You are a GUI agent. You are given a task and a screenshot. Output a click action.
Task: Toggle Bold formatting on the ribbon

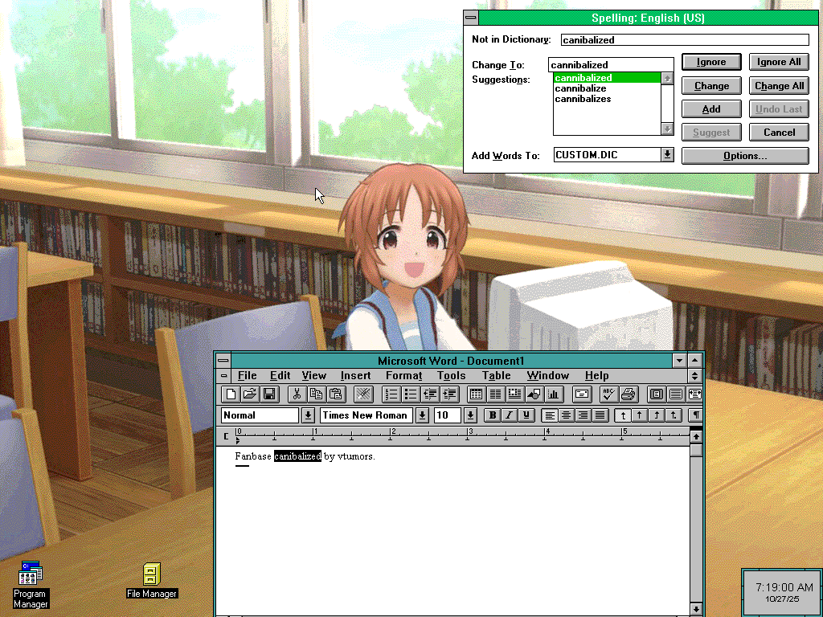coord(493,415)
